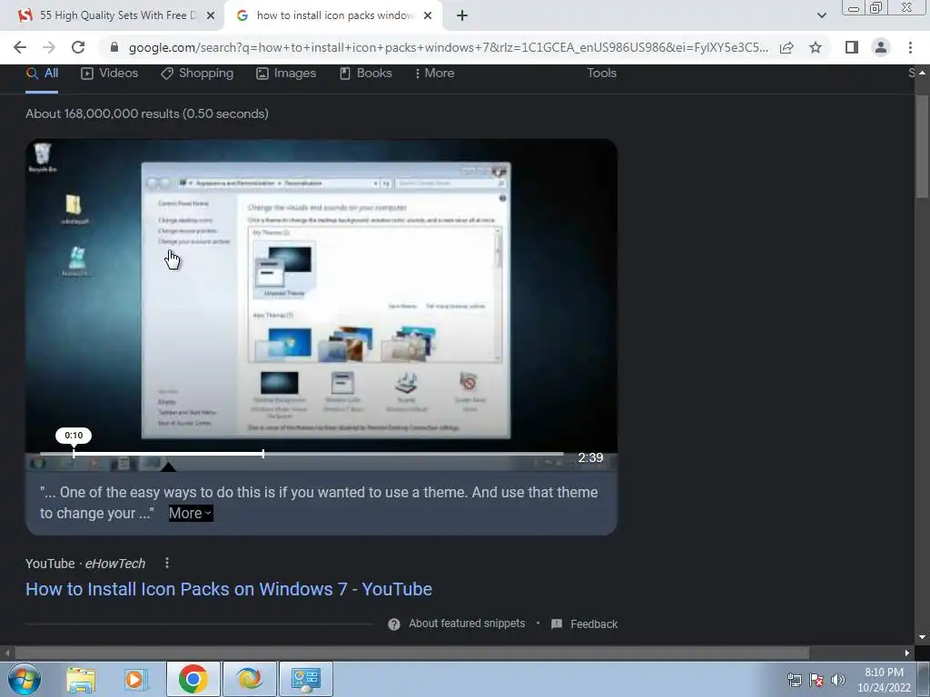Expand the transcript with More
930x697 pixels.
pos(191,514)
